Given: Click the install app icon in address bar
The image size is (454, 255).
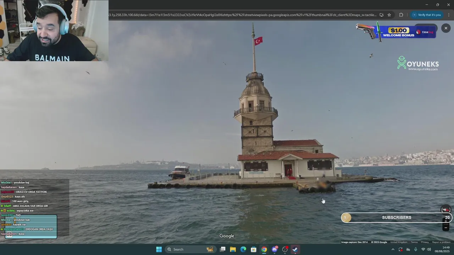Looking at the screenshot, I should pyautogui.click(x=381, y=15).
